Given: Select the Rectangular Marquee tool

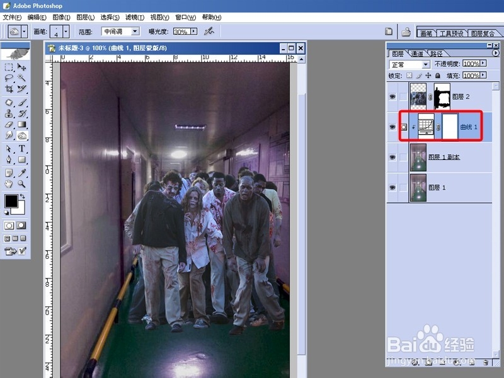Looking at the screenshot, I should tap(9, 67).
